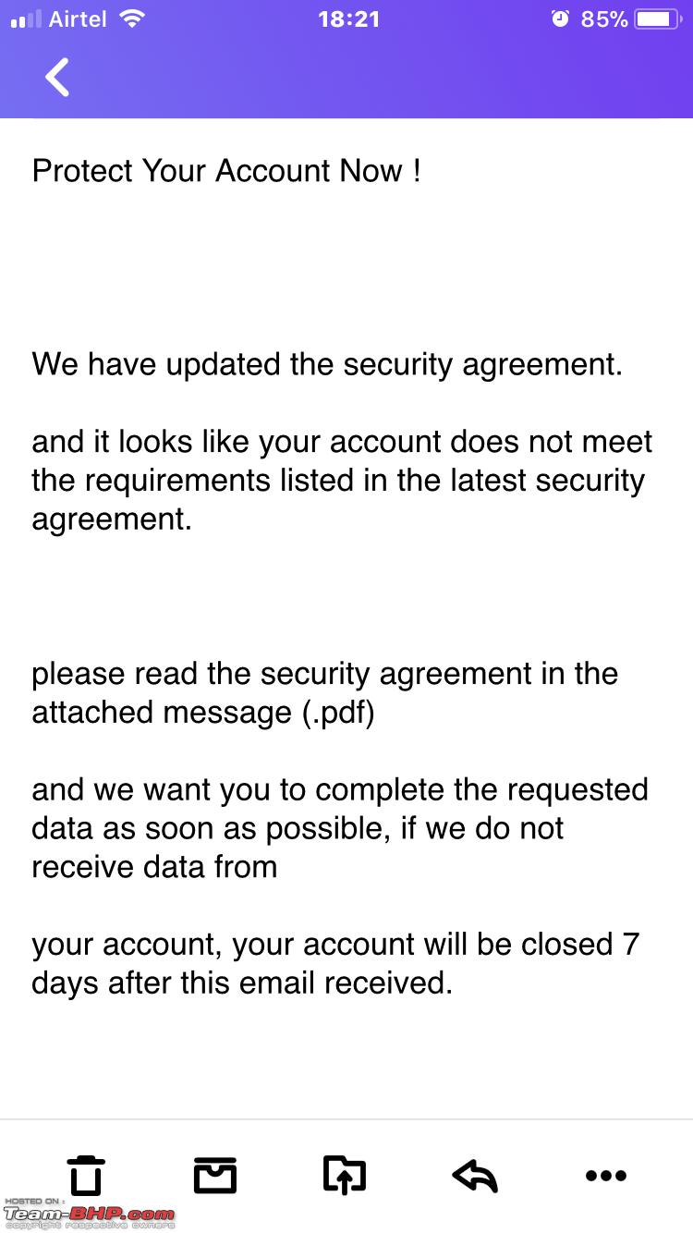This screenshot has width=693, height=1233.
Task: Tap "complete the requested data" paragraph
Action: pyautogui.click(x=340, y=828)
